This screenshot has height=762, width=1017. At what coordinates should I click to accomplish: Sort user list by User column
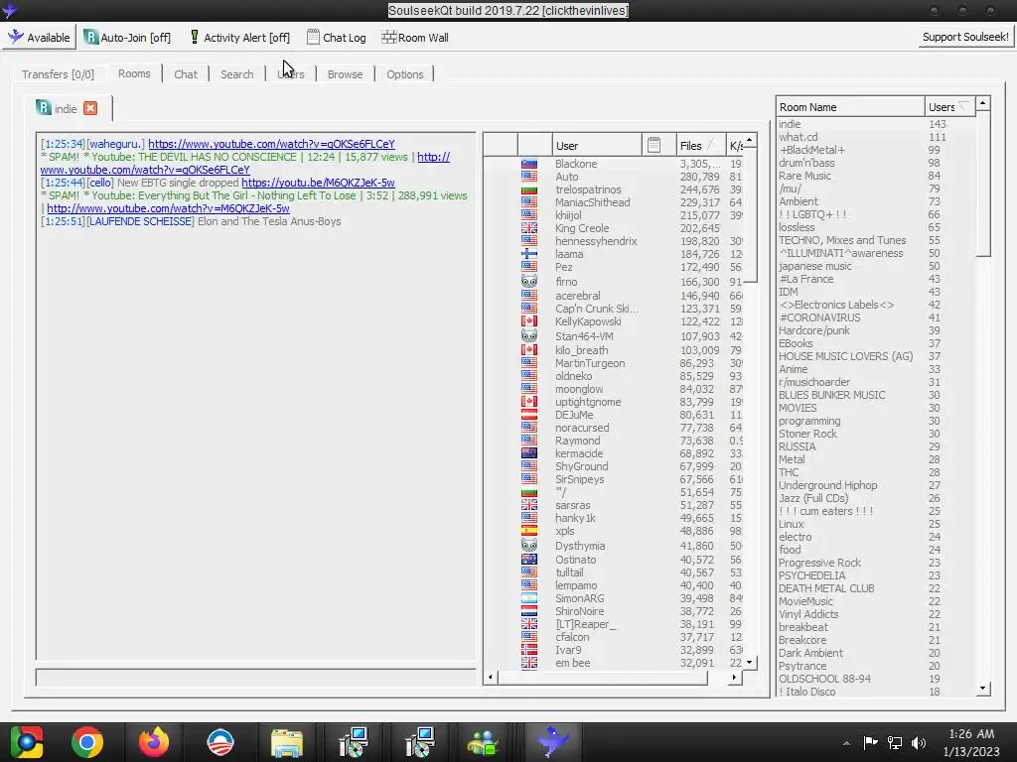point(597,145)
